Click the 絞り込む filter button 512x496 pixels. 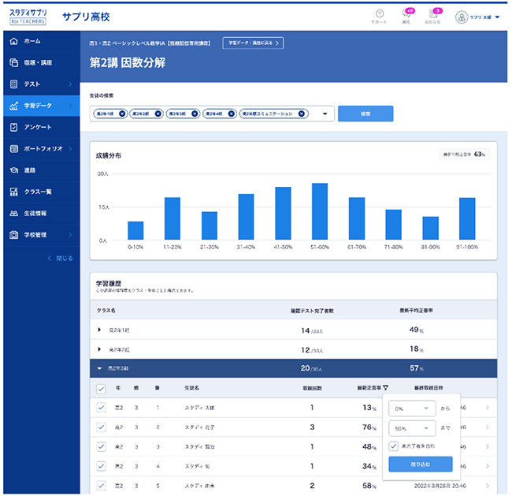(x=421, y=464)
